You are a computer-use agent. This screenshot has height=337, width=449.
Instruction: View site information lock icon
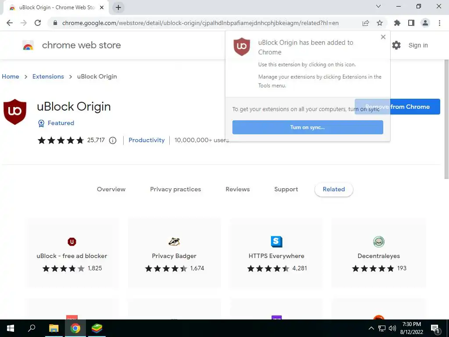[55, 23]
